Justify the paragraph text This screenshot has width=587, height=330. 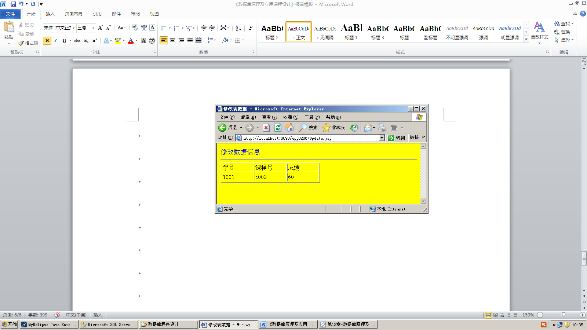(x=190, y=40)
